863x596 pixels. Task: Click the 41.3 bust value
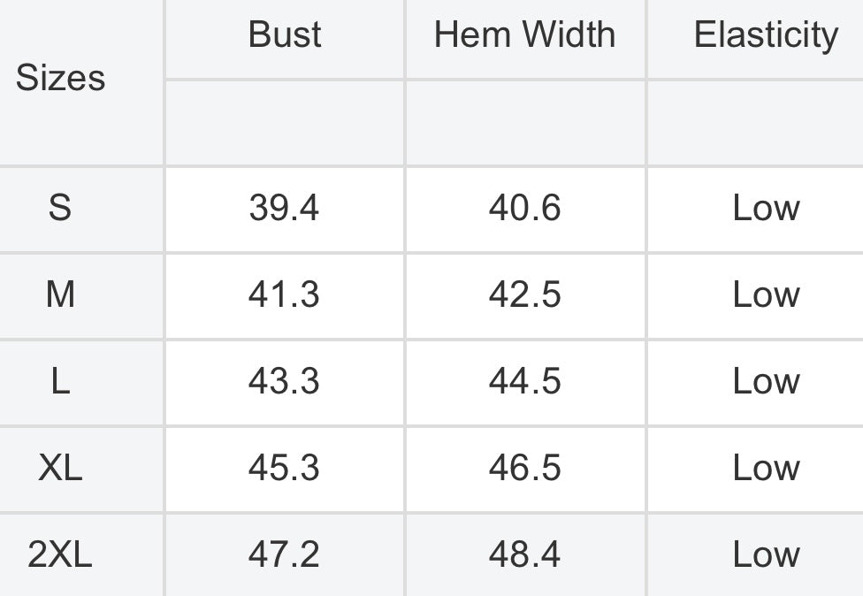click(x=284, y=294)
